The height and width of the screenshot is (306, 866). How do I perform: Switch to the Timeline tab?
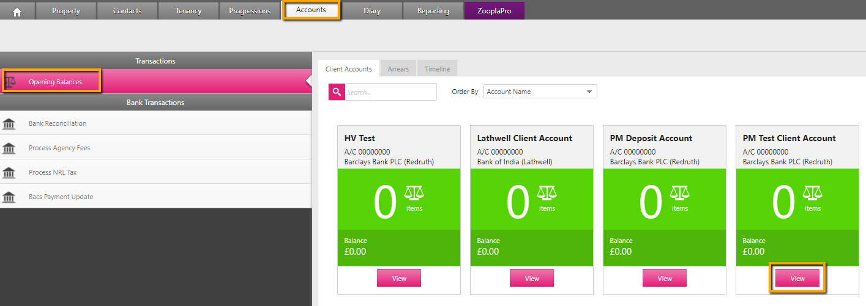point(438,69)
